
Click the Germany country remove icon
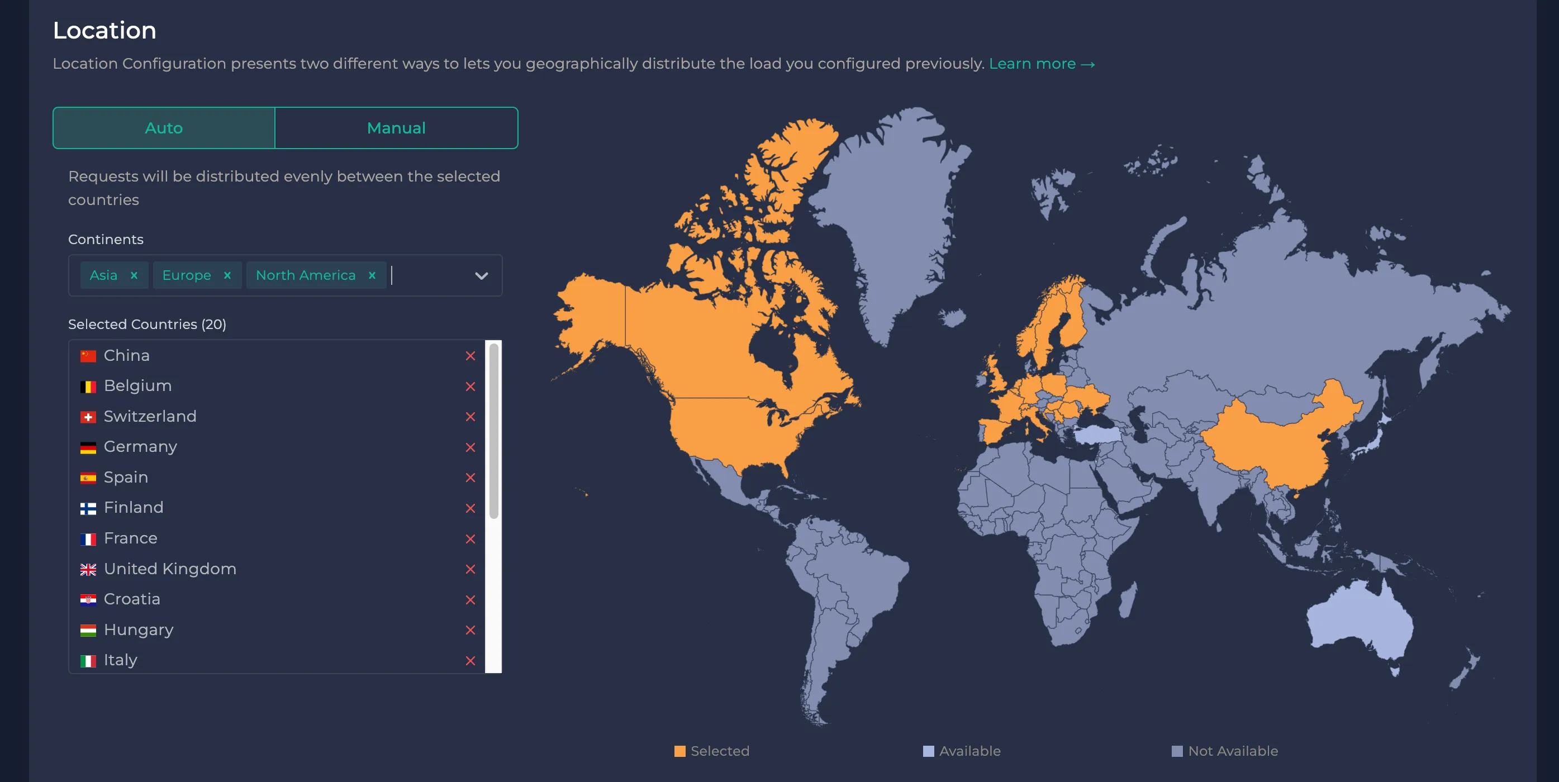coord(471,447)
